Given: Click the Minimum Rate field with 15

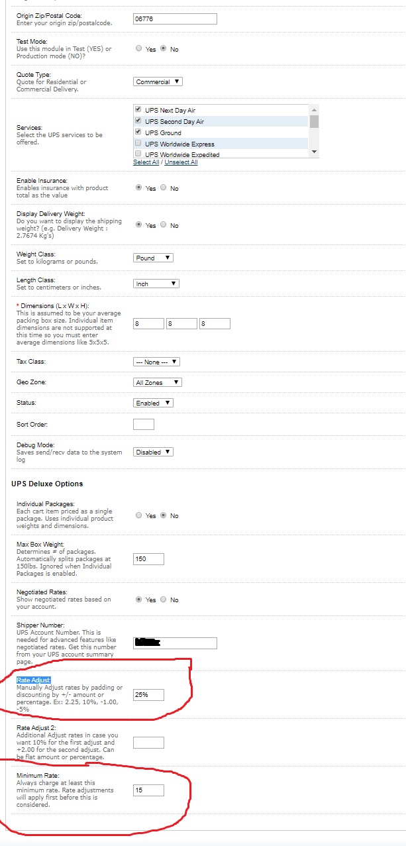Looking at the screenshot, I should 148,790.
